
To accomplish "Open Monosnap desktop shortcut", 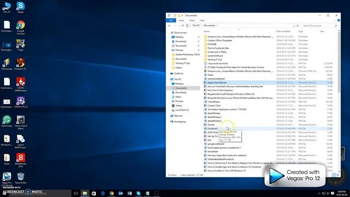I will [7, 64].
